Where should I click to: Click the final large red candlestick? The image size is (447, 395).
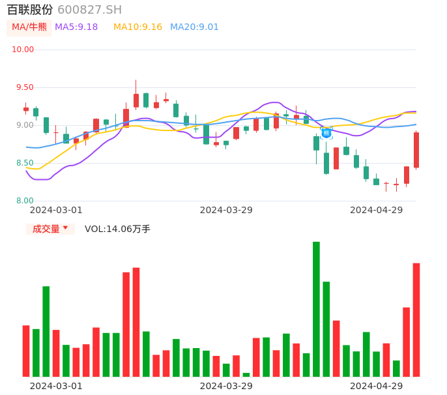click(x=416, y=150)
